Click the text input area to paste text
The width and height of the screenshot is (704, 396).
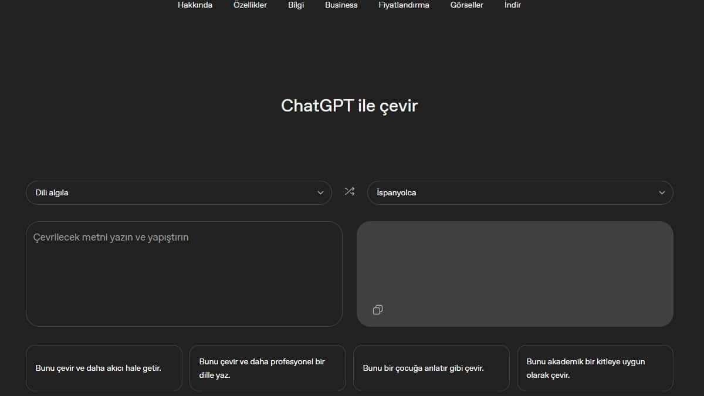tap(183, 273)
